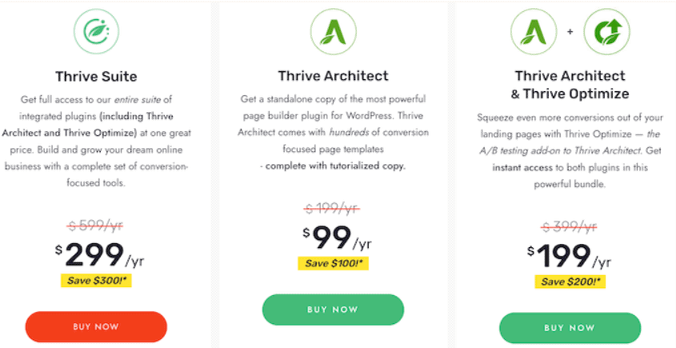
Task: Click the Thrive Suite leaf icon
Action: click(x=96, y=32)
